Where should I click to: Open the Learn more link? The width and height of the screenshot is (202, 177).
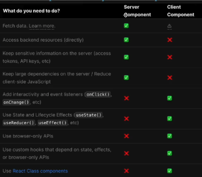[42, 26]
